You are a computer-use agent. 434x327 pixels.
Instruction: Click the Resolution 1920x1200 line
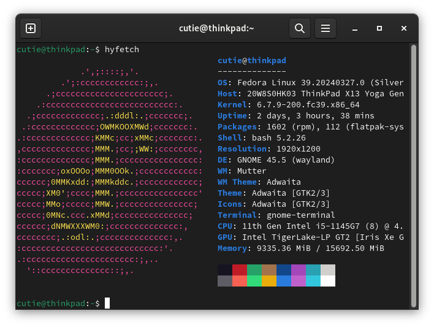pos(268,149)
